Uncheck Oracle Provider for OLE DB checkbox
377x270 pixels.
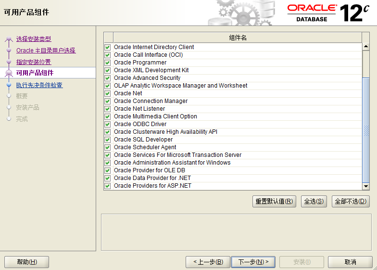tap(108, 170)
